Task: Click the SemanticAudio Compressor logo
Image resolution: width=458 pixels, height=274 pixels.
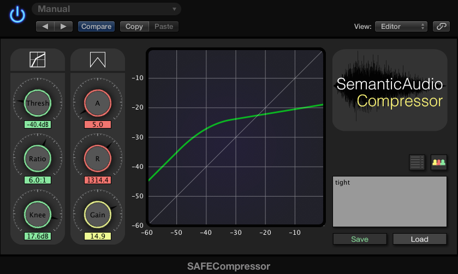Action: click(x=390, y=90)
